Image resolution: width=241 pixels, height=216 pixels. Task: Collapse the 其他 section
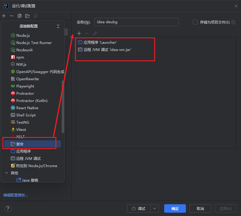pyautogui.click(x=7, y=173)
